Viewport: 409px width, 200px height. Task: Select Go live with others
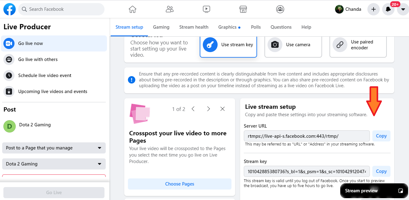pos(54,59)
